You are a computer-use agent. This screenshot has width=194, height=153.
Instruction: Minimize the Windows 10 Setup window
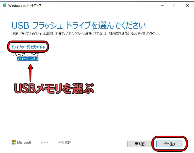pyautogui.click(x=162, y=6)
